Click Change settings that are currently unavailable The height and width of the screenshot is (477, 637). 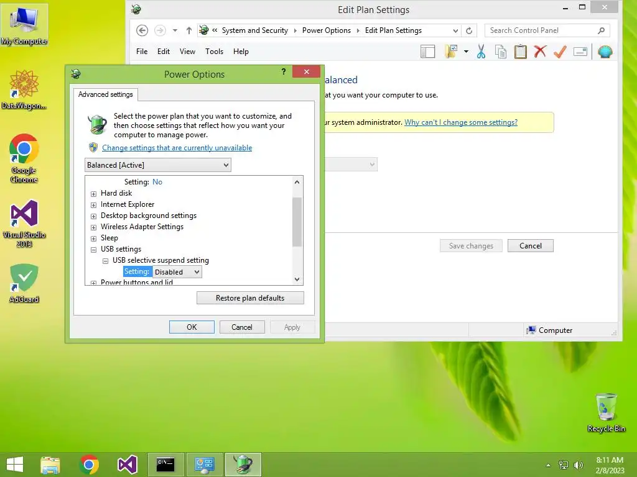(177, 148)
